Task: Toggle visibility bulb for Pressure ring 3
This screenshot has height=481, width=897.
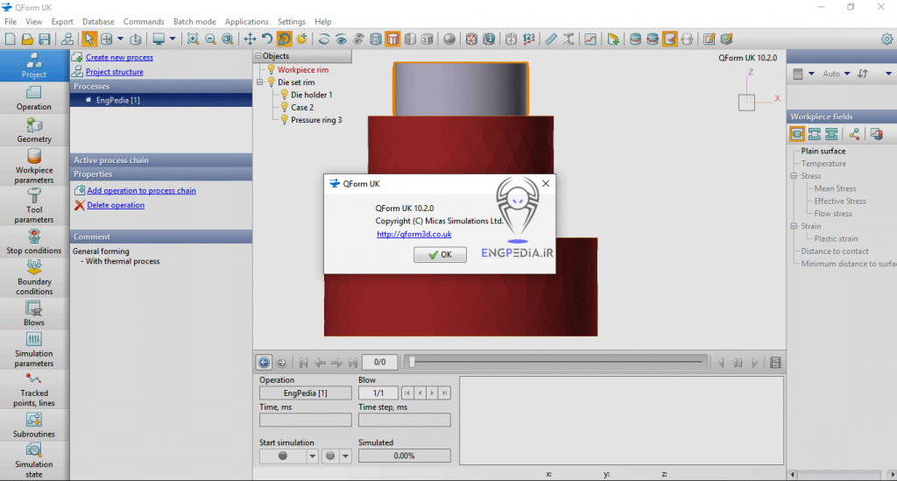Action: click(x=284, y=120)
